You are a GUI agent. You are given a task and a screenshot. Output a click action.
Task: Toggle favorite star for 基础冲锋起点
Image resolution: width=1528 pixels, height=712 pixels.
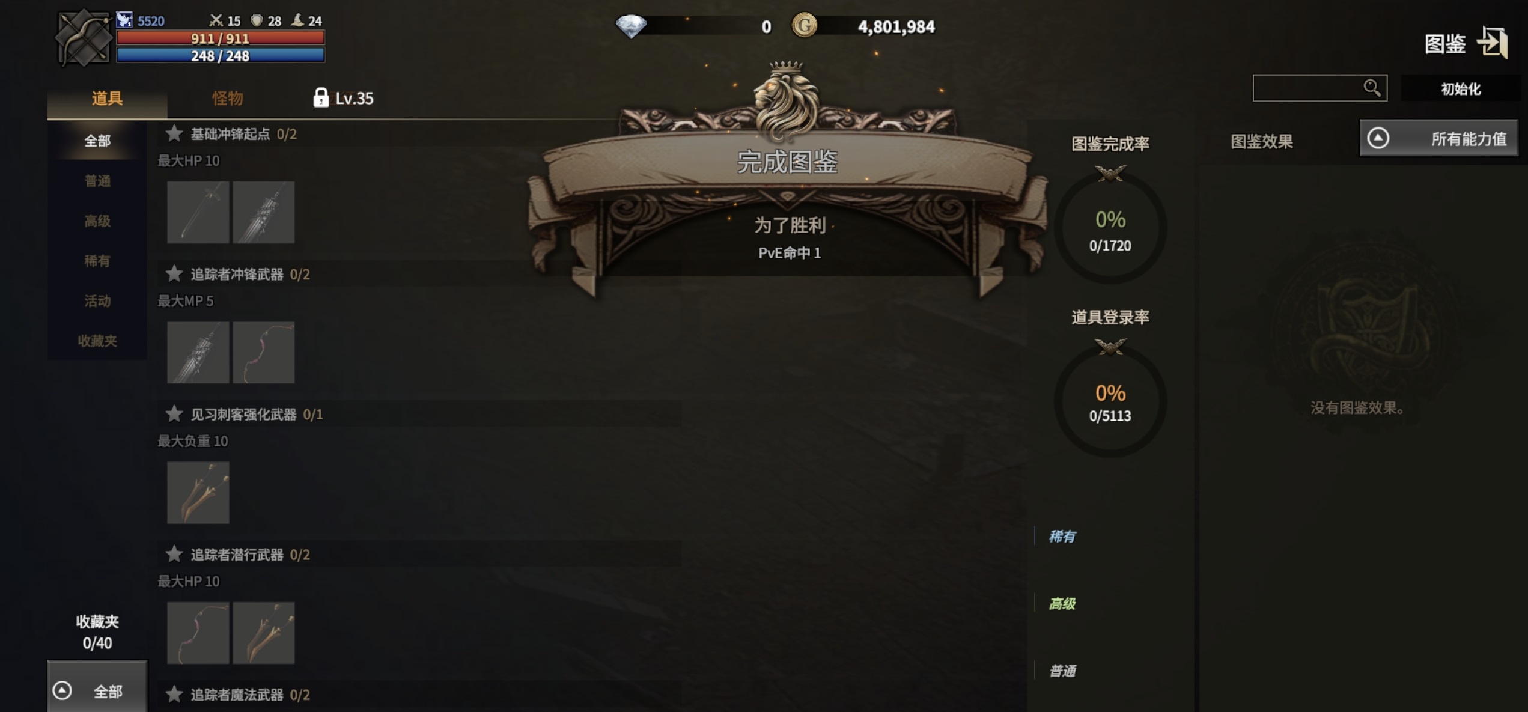[x=174, y=133]
